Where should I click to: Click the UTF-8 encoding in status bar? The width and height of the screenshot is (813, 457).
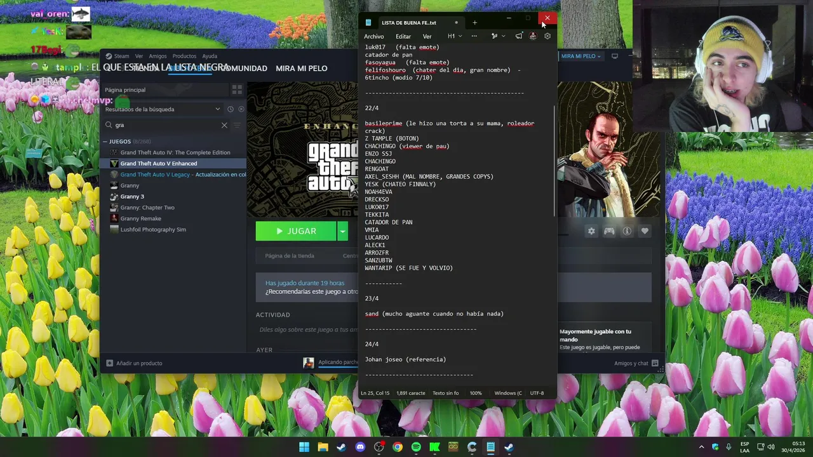(x=537, y=393)
